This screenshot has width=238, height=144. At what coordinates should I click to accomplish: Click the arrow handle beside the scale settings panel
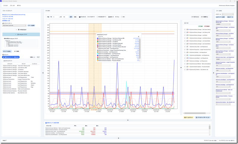[x=213, y=73]
